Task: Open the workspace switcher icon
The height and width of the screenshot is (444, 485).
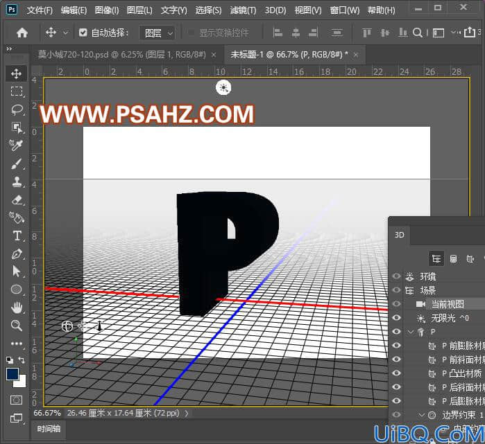Action: point(439,33)
